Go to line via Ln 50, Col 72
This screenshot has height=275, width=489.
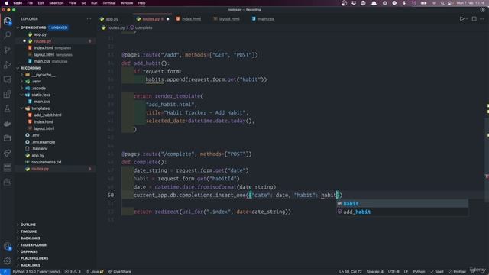[351, 272]
